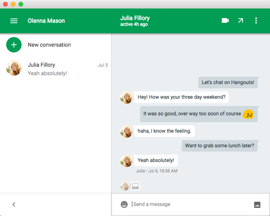Viewport: 270px width, 216px height.
Task: Click Julia's avatar in the conversation list
Action: click(x=14, y=68)
